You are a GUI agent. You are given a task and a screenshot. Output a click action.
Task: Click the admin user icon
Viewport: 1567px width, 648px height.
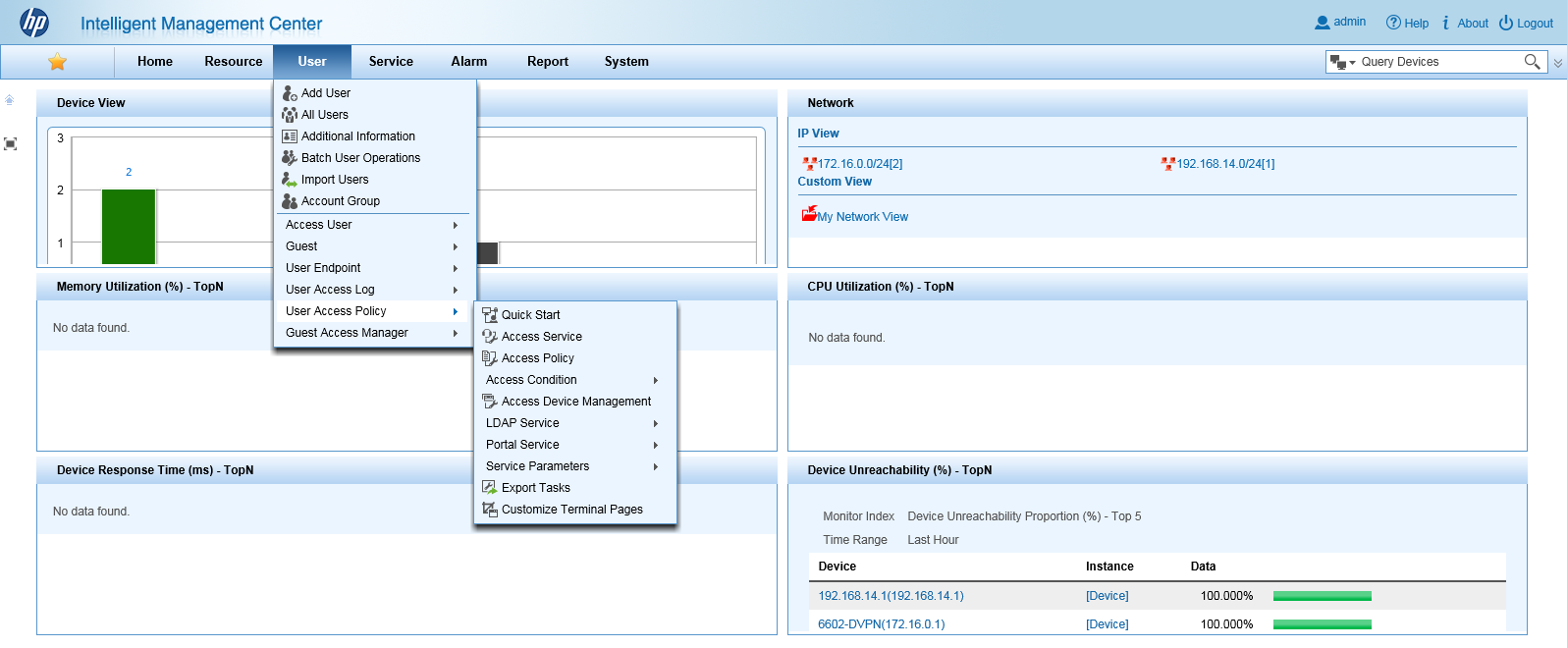[1322, 23]
